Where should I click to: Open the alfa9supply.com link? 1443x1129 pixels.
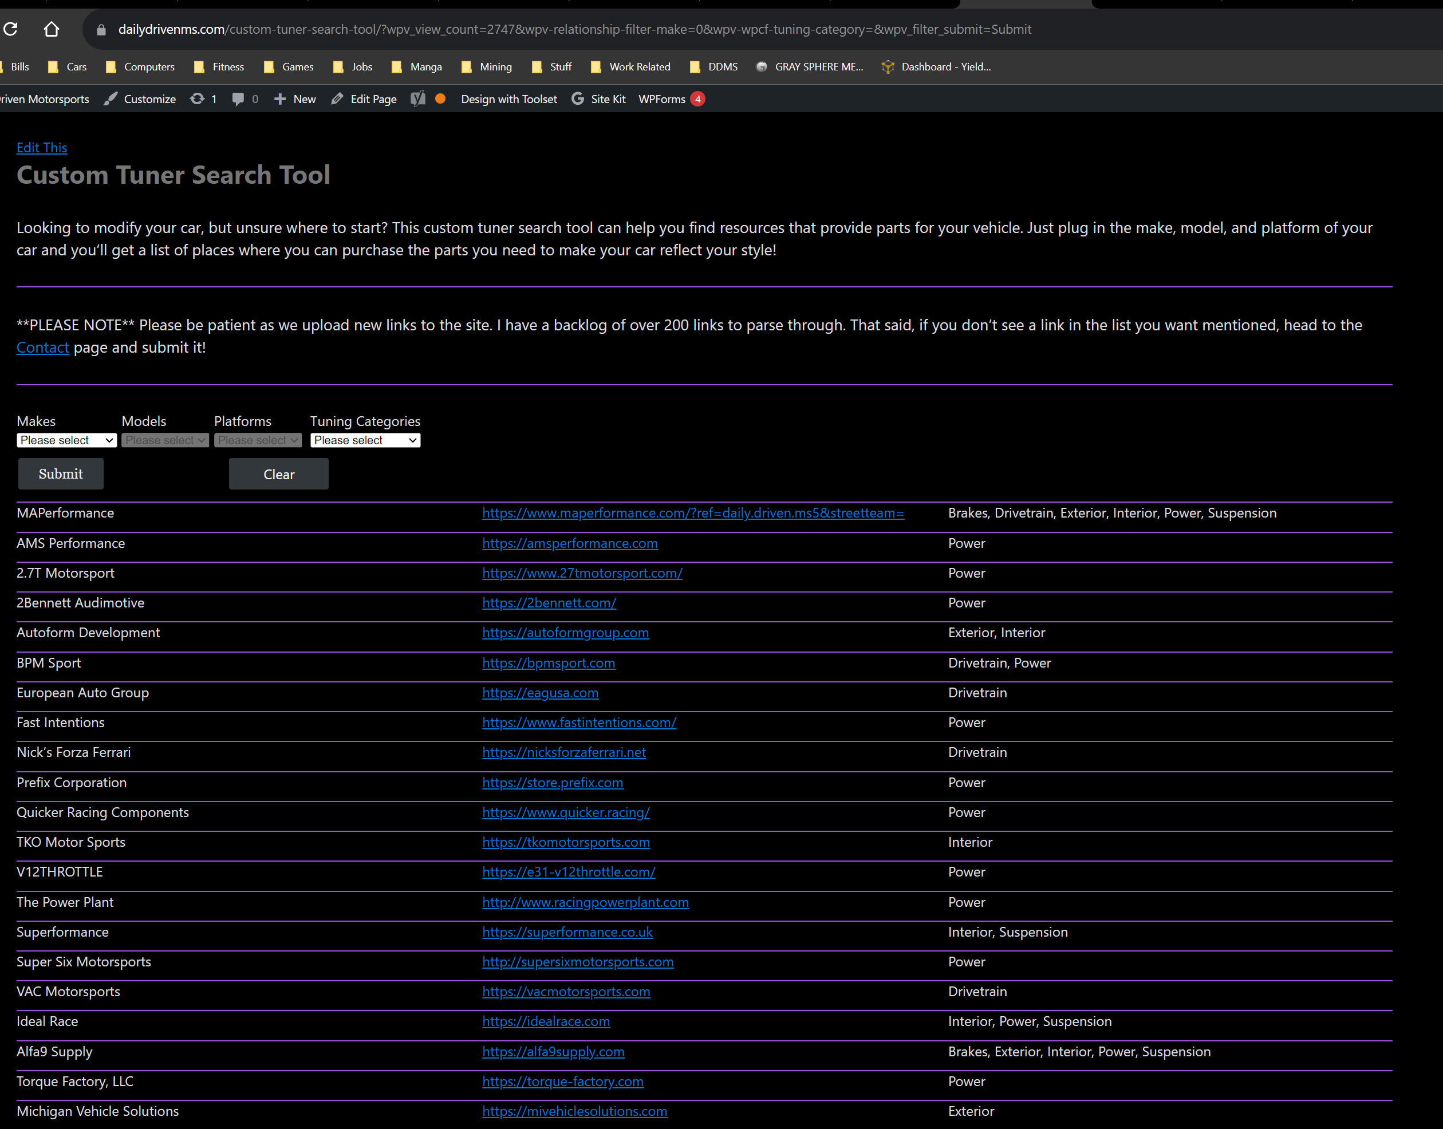554,1052
